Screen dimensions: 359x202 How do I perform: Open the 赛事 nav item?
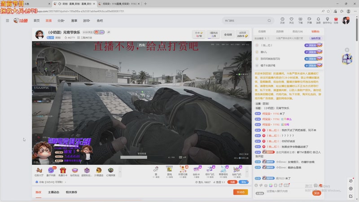74,21
